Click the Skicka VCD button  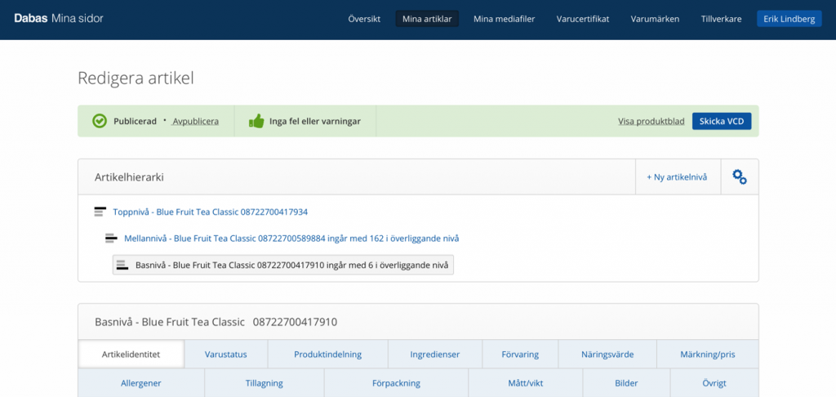[x=722, y=121]
